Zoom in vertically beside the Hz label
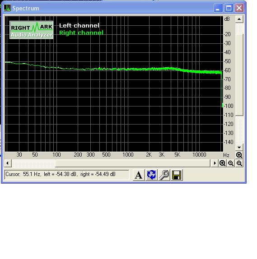 point(239,155)
